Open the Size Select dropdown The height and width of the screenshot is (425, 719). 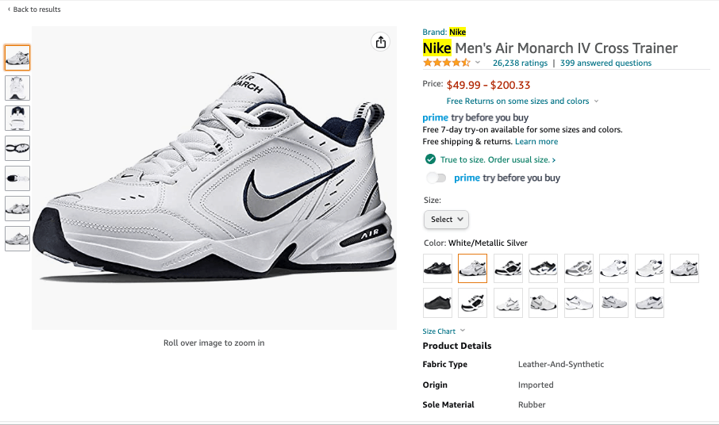click(x=446, y=220)
